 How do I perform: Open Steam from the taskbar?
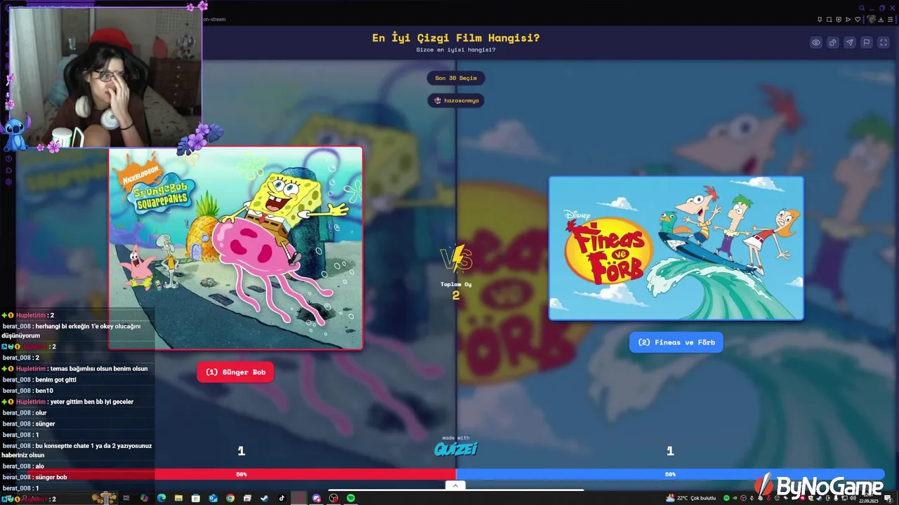265,498
